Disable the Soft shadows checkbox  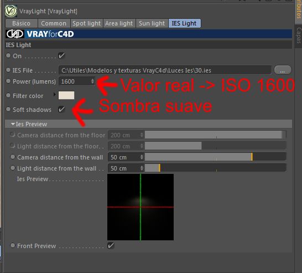(61, 109)
